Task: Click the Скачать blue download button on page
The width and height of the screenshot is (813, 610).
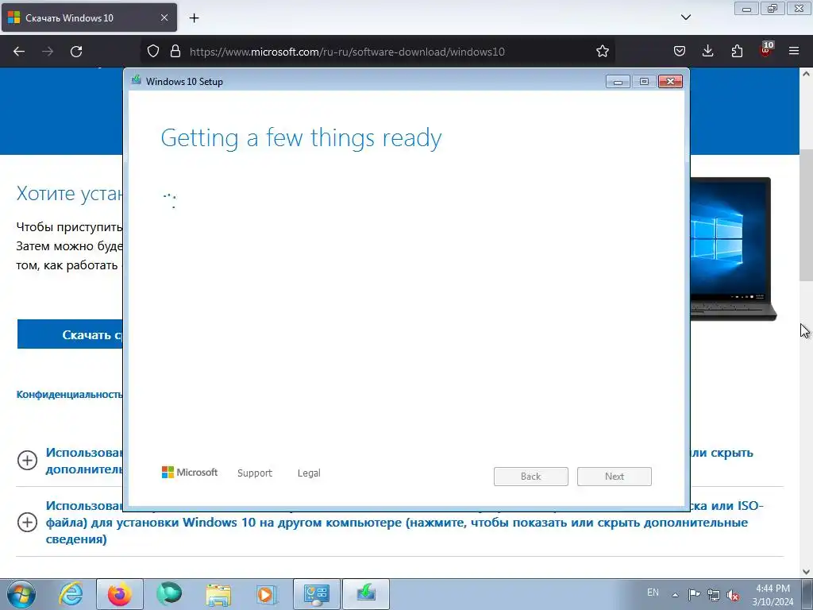Action: click(x=71, y=334)
